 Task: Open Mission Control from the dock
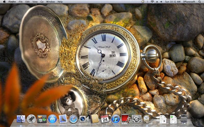[42, 119]
